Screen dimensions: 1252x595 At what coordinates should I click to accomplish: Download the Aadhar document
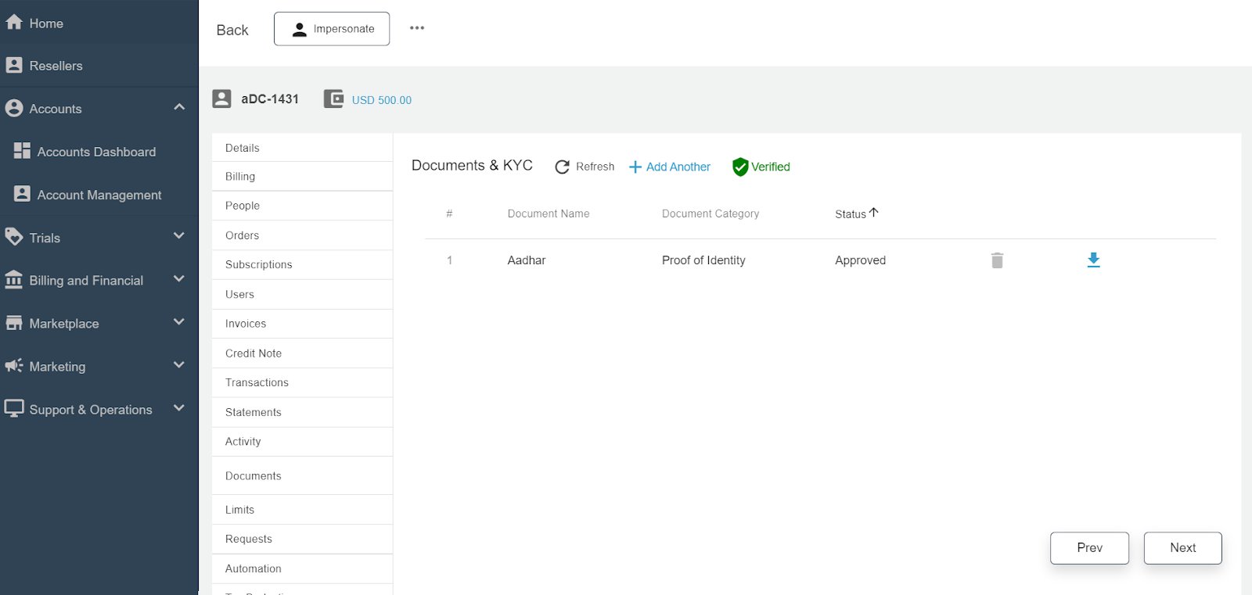click(1093, 260)
